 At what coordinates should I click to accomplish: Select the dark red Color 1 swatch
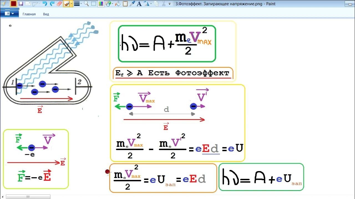tap(13, 4)
